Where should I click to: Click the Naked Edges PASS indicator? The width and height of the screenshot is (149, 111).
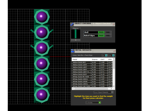(101, 35)
